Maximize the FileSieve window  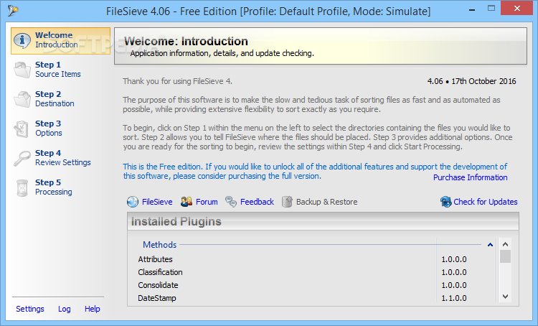[491, 8]
